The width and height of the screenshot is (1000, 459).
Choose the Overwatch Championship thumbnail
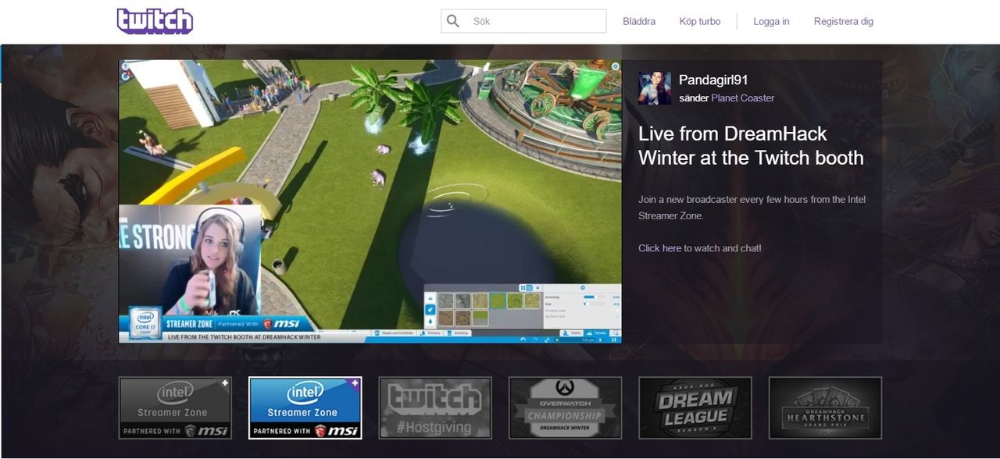[x=565, y=407]
